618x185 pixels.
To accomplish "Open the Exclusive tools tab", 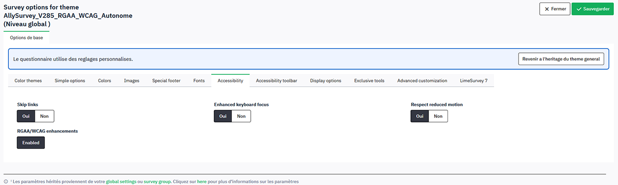I will [x=369, y=80].
